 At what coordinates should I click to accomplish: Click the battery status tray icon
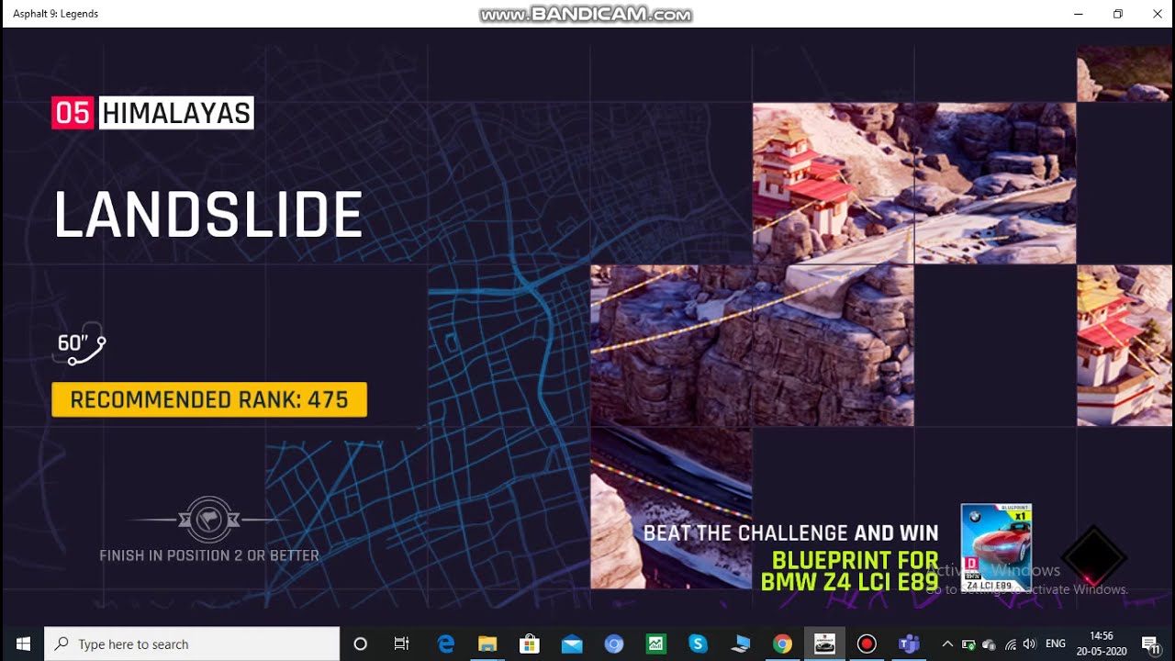(x=968, y=644)
